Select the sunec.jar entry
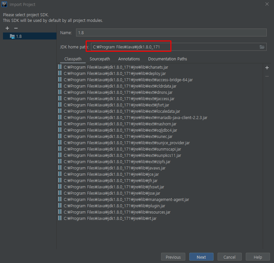The height and width of the screenshot is (263, 274). click(x=160, y=136)
